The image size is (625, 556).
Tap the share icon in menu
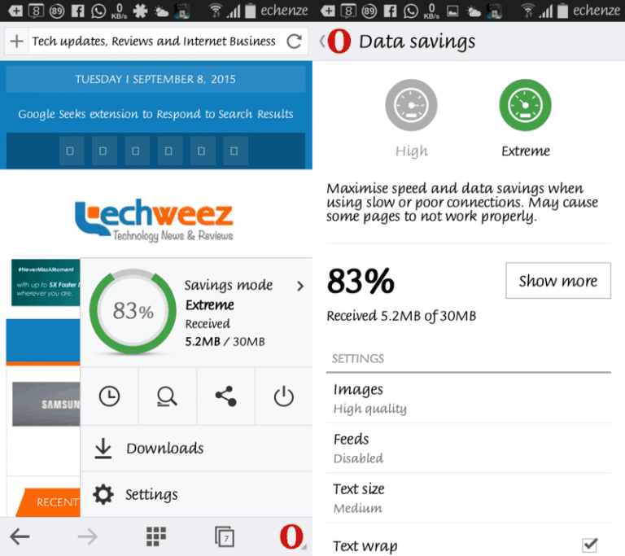coord(225,396)
